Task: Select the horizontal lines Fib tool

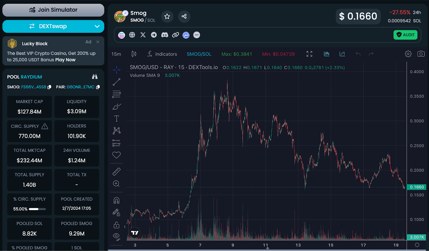Action: [x=116, y=94]
